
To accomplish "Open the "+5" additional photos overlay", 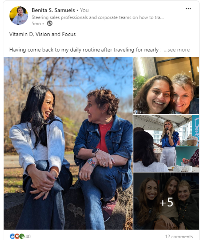I will point(166,203).
